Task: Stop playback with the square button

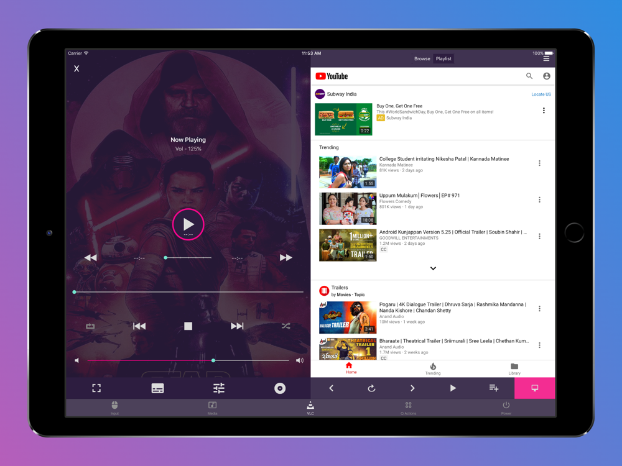Action: [188, 326]
